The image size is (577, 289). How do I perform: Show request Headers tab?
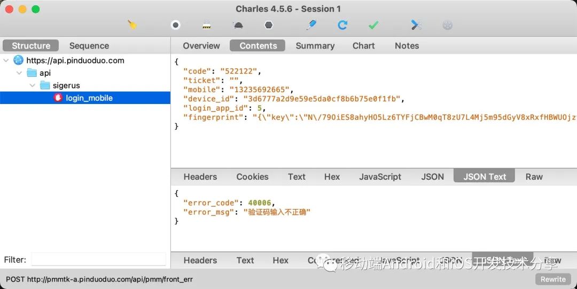pos(200,176)
